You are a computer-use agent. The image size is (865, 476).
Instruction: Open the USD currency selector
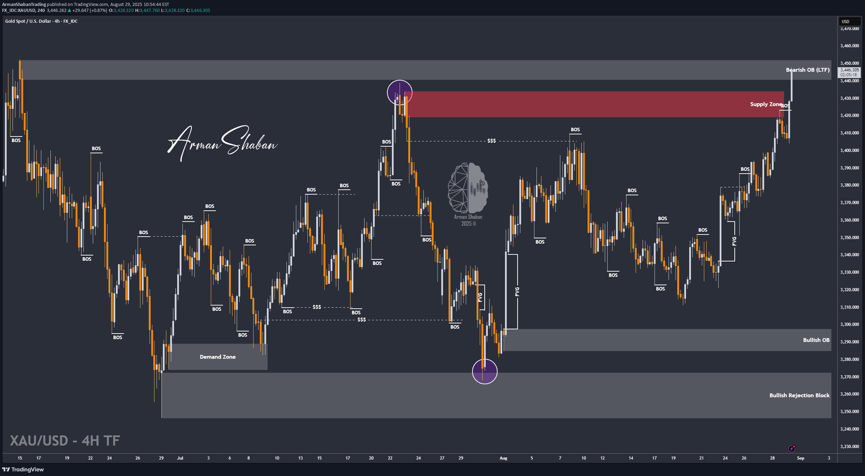point(849,21)
